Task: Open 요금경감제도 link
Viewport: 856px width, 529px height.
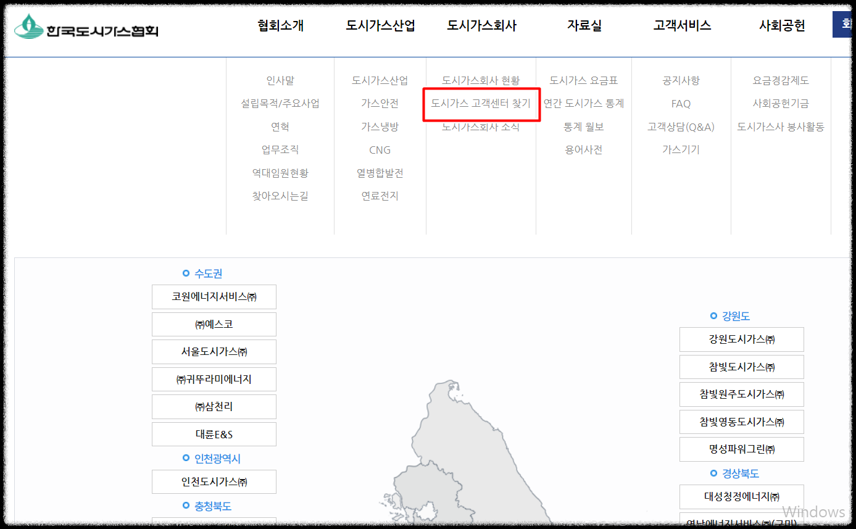Action: click(781, 80)
